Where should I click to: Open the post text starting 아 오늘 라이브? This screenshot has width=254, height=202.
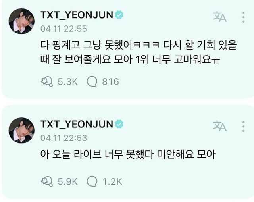[128, 154]
